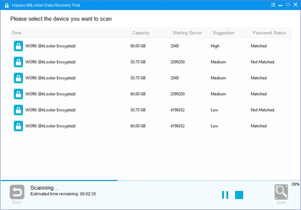Screen dimensions: 301x210
Task: Select the High suggestion drive row
Action: 150,46
